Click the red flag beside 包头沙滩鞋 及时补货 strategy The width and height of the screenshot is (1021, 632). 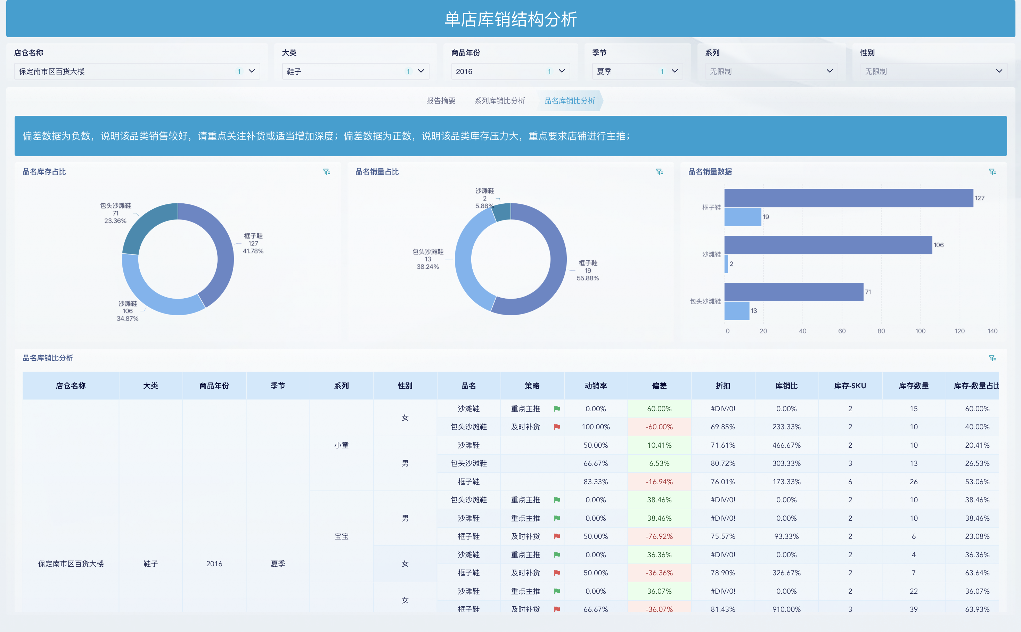[x=557, y=427]
